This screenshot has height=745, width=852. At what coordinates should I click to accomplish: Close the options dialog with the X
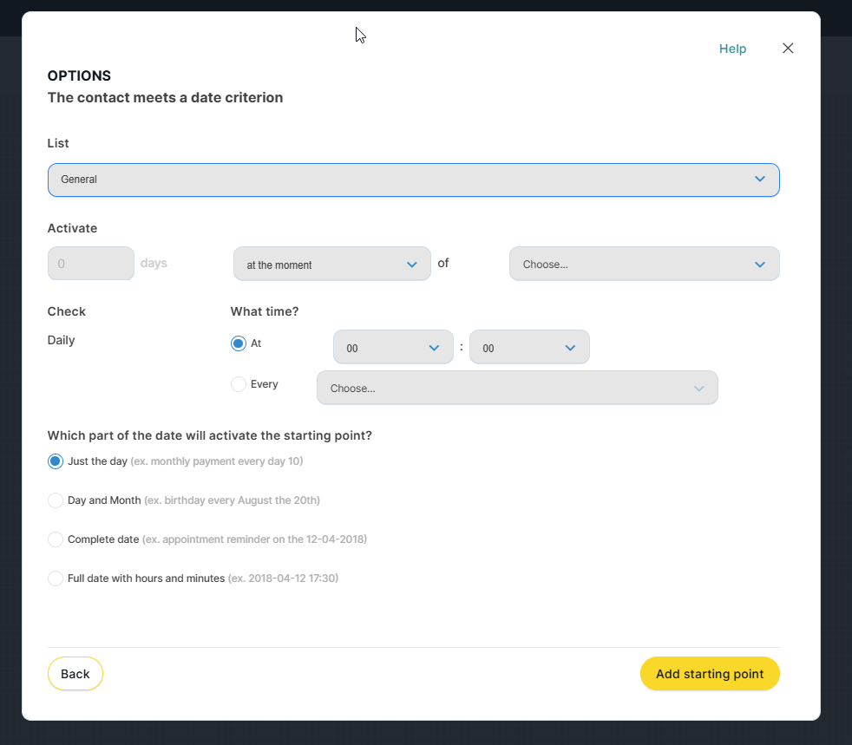788,49
